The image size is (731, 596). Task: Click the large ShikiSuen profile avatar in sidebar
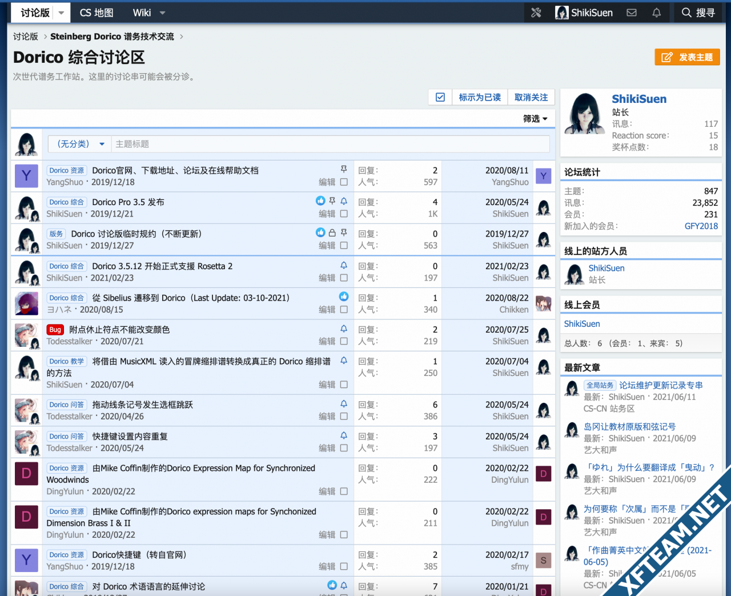point(585,113)
